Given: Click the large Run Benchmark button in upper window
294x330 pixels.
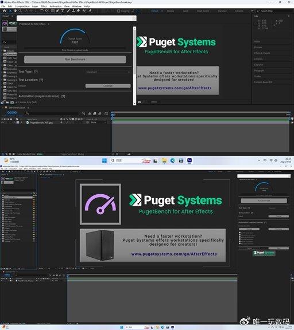Looking at the screenshot, I should click(75, 60).
